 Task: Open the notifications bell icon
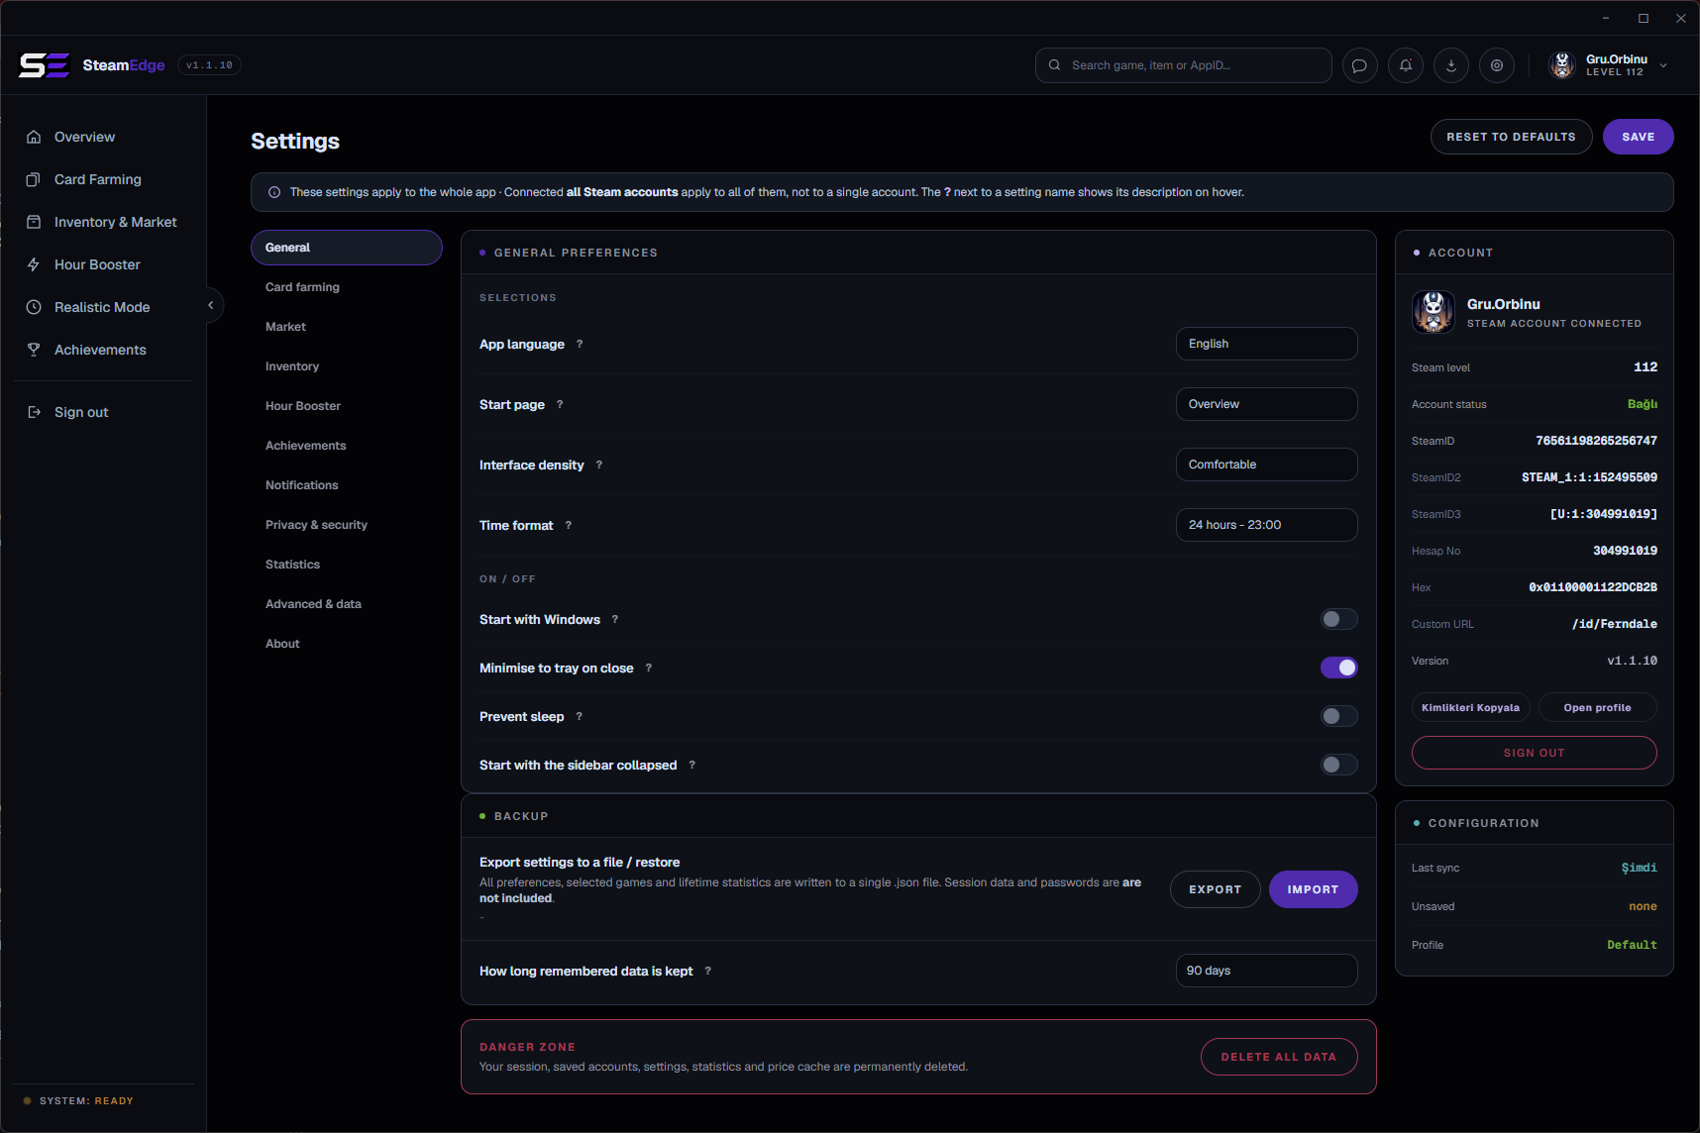point(1406,65)
